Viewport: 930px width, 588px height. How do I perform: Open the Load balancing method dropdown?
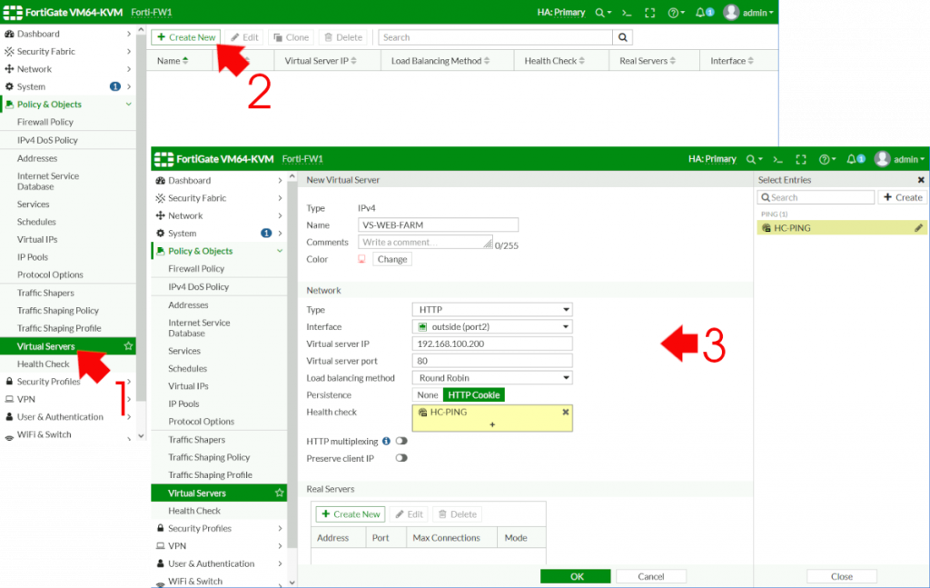tap(491, 377)
